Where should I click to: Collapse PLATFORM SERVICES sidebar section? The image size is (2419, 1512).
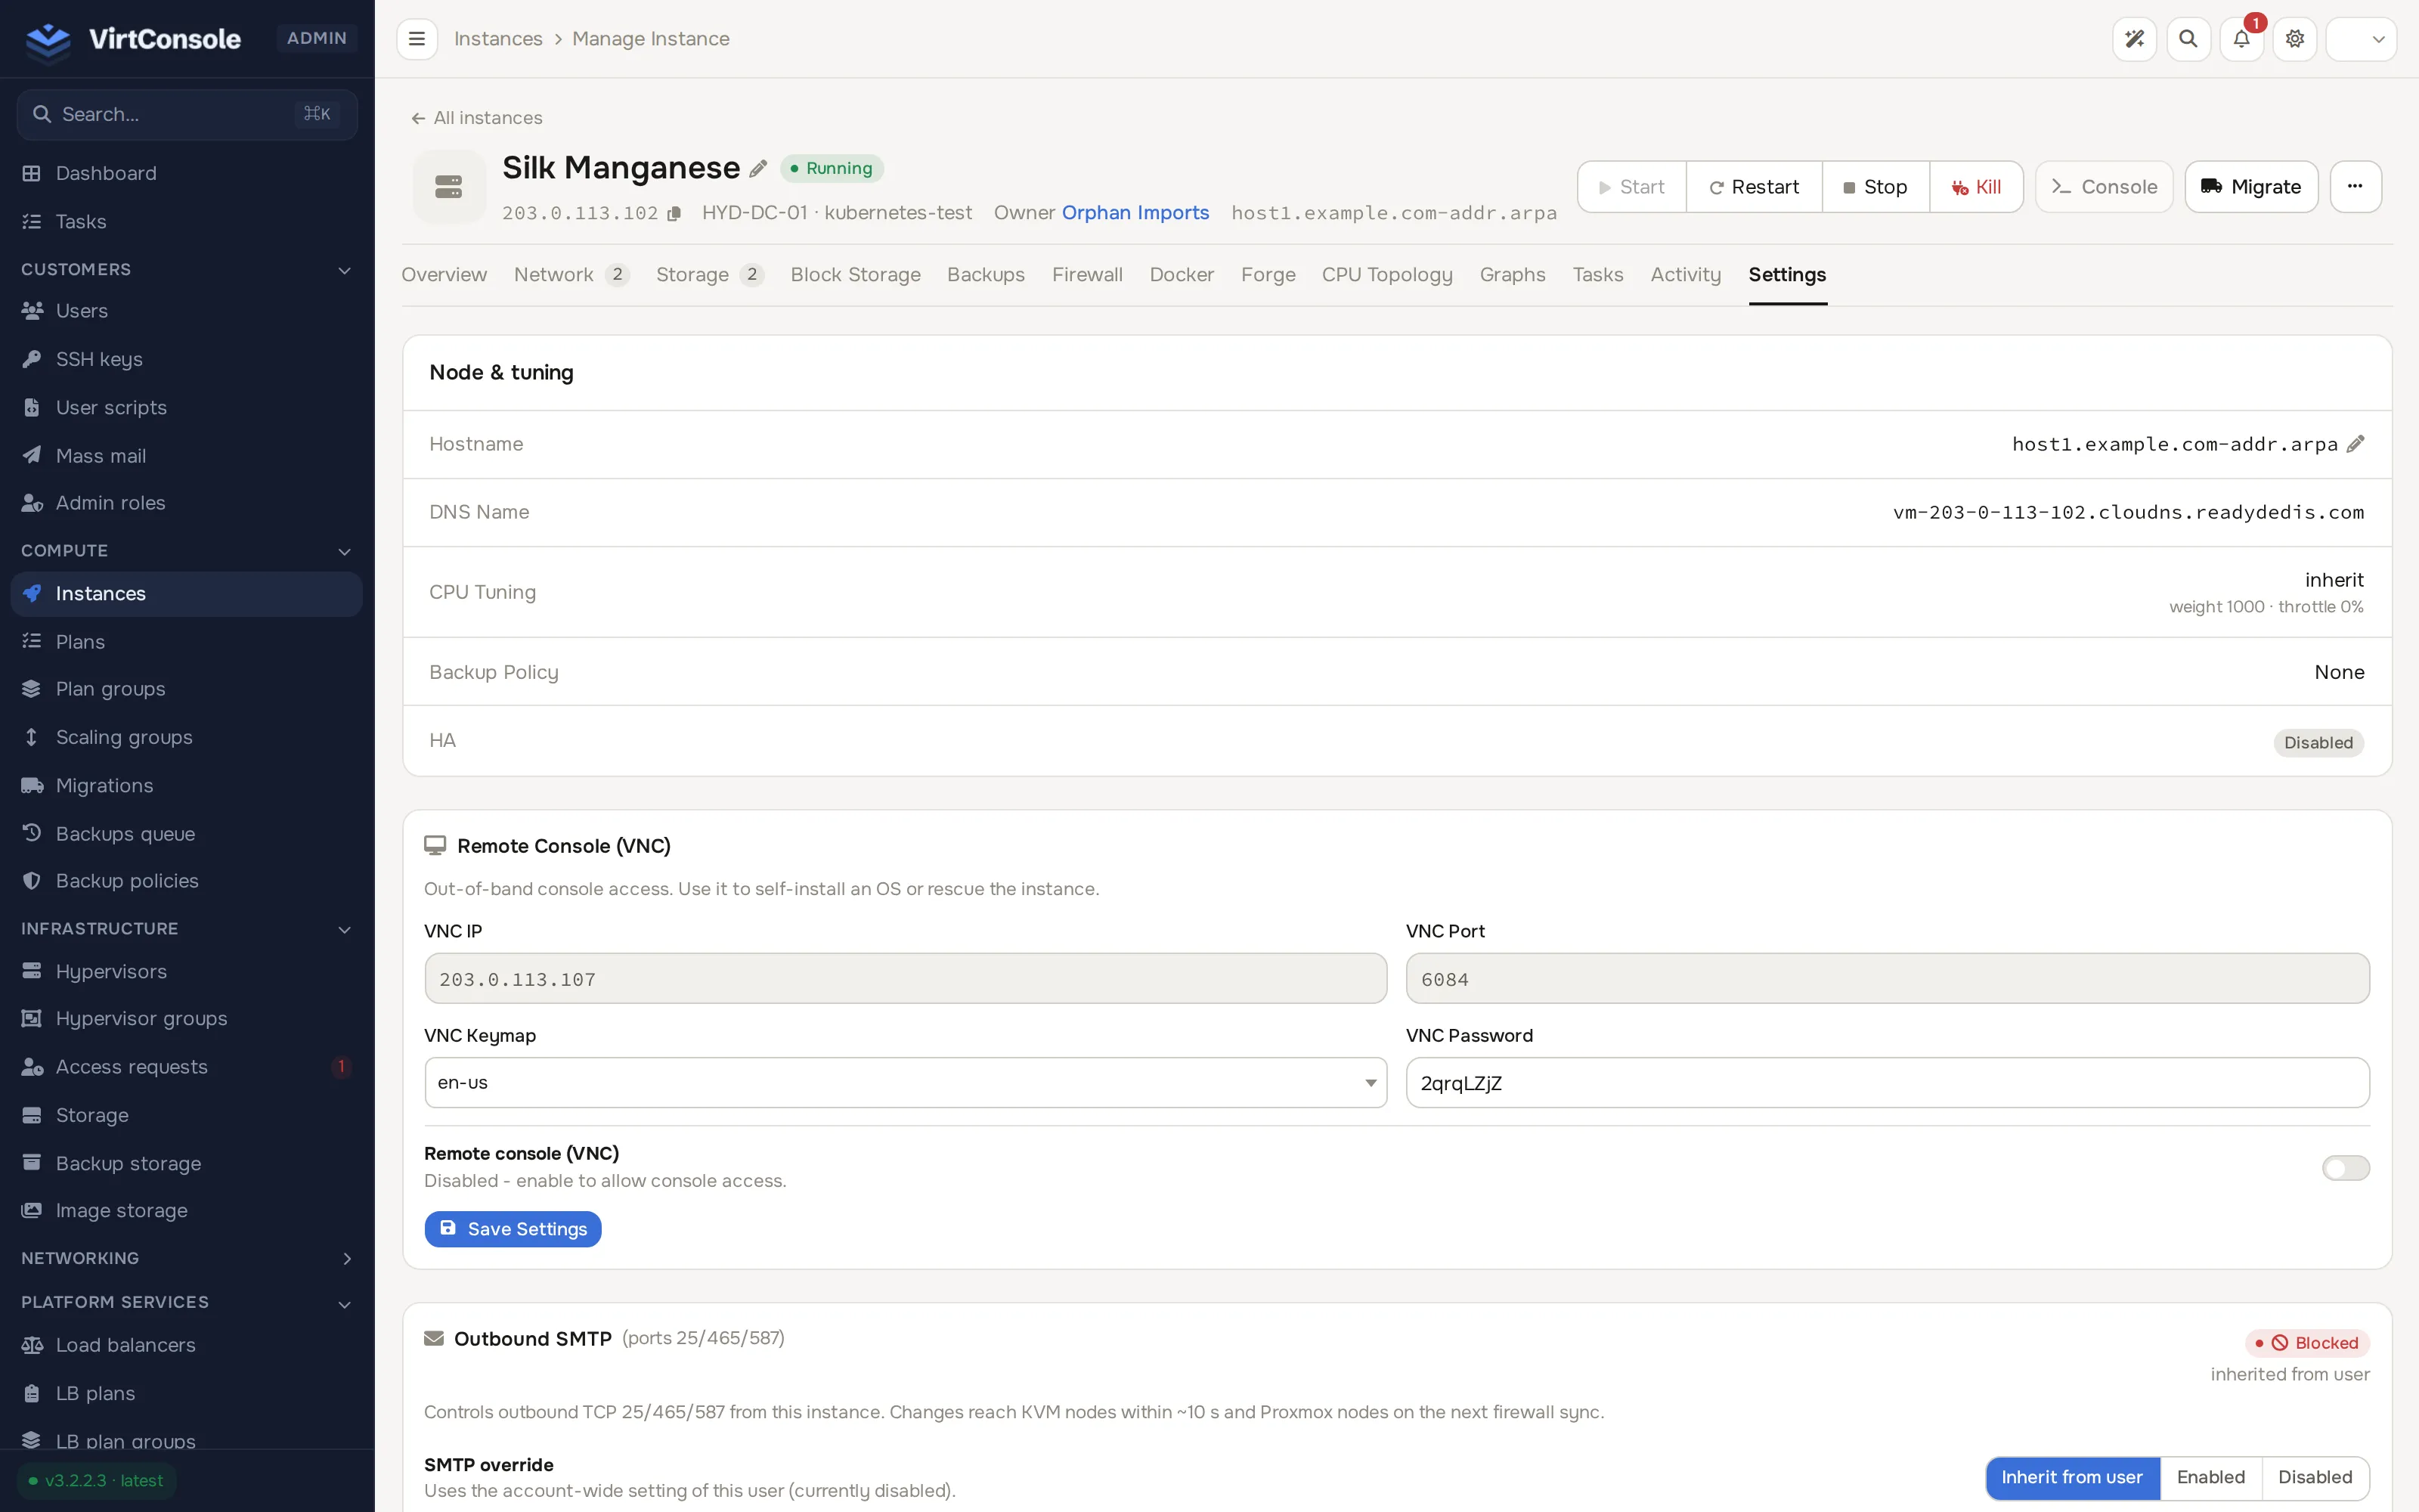[x=187, y=1302]
